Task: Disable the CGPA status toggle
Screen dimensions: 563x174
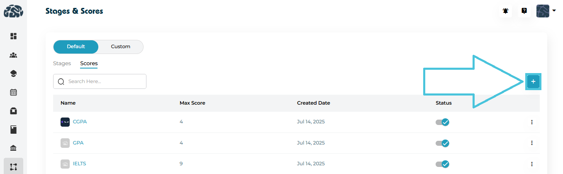Action: [443, 122]
